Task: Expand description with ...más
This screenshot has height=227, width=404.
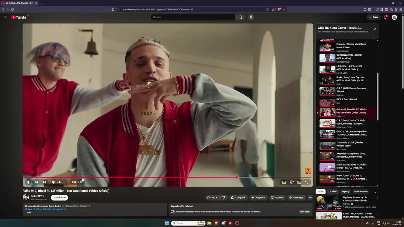Action: pos(28,212)
